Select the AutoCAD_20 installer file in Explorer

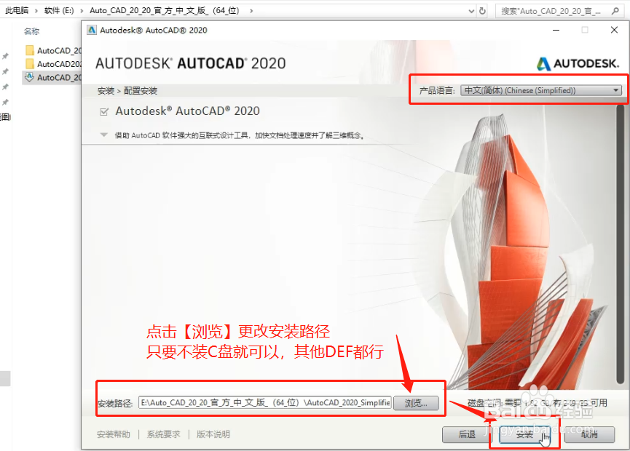point(53,77)
